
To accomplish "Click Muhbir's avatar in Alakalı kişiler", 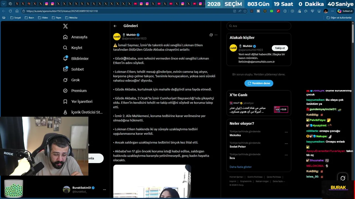I will pyautogui.click(x=233, y=48).
